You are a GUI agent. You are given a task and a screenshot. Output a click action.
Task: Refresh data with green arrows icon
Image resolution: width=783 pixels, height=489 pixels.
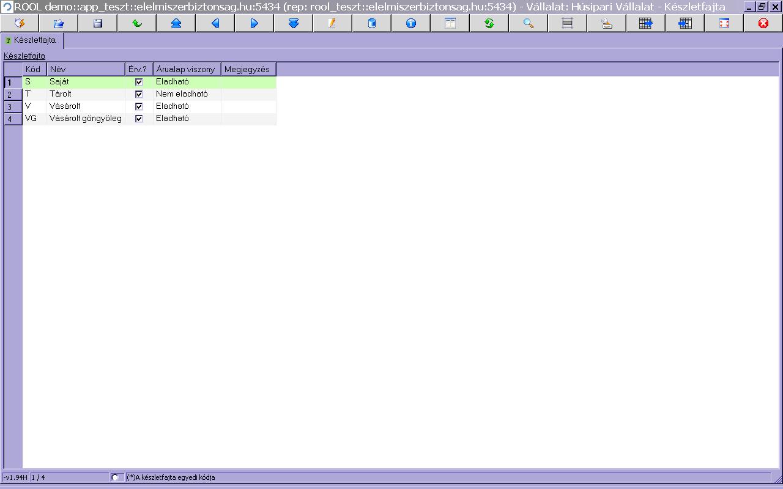click(x=489, y=23)
